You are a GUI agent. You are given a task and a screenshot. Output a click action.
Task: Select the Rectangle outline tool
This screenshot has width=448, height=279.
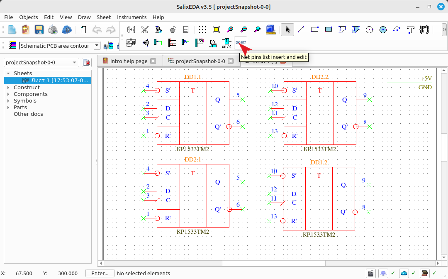(x=314, y=29)
